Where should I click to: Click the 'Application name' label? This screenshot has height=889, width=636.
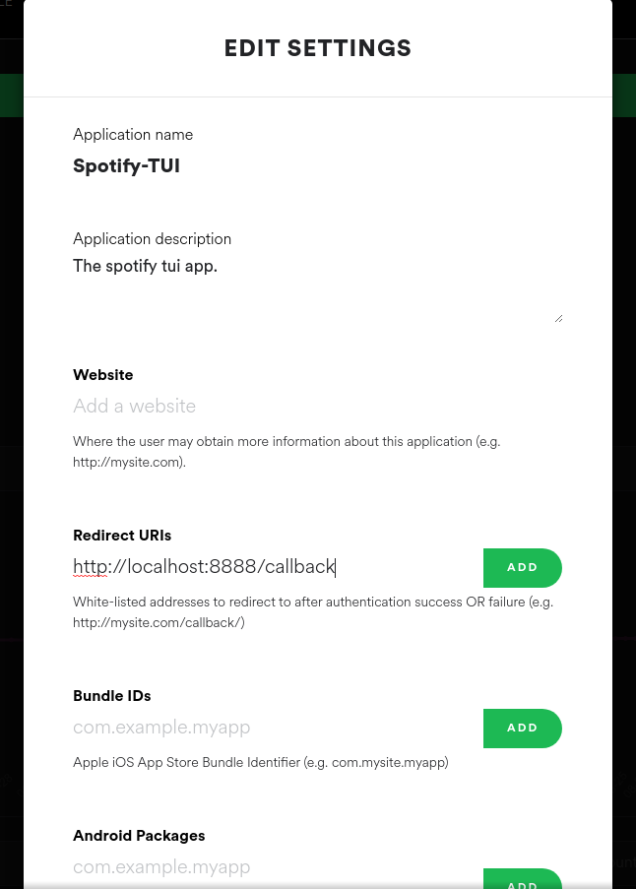click(133, 135)
